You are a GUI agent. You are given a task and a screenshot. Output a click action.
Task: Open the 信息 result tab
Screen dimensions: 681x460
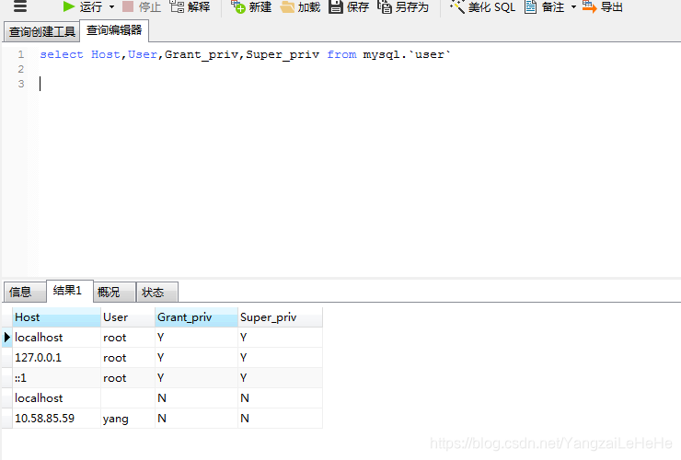pyautogui.click(x=24, y=292)
